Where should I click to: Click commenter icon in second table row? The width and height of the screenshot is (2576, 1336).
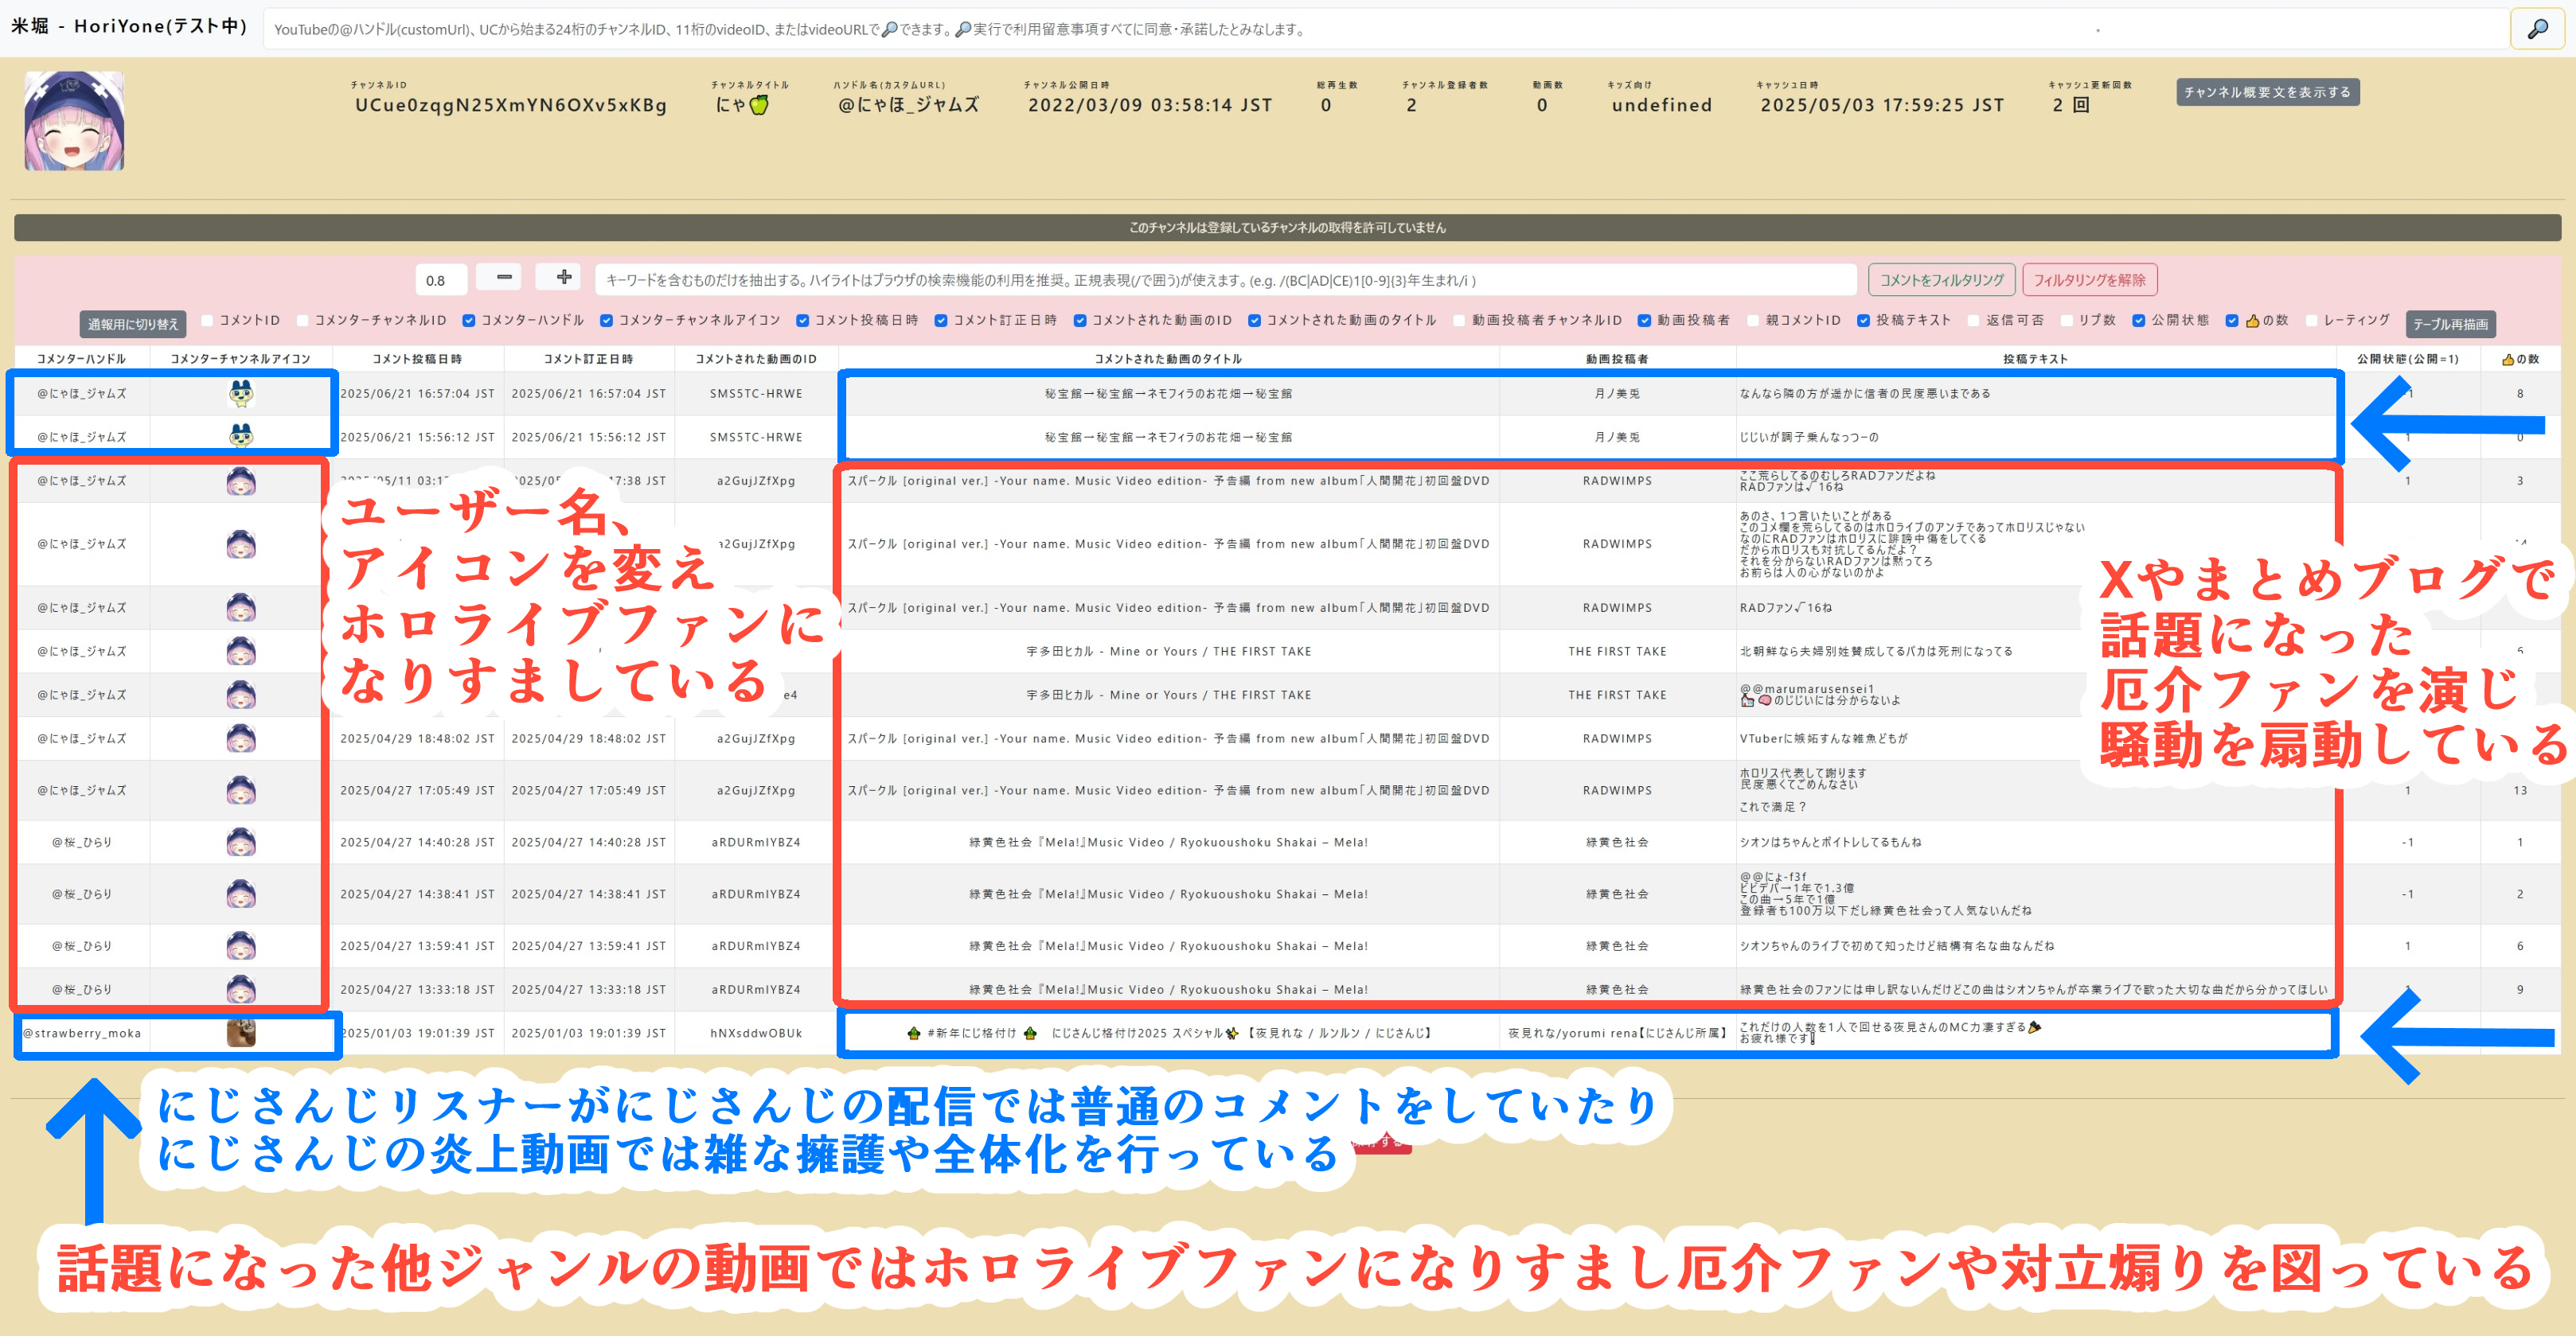point(240,437)
